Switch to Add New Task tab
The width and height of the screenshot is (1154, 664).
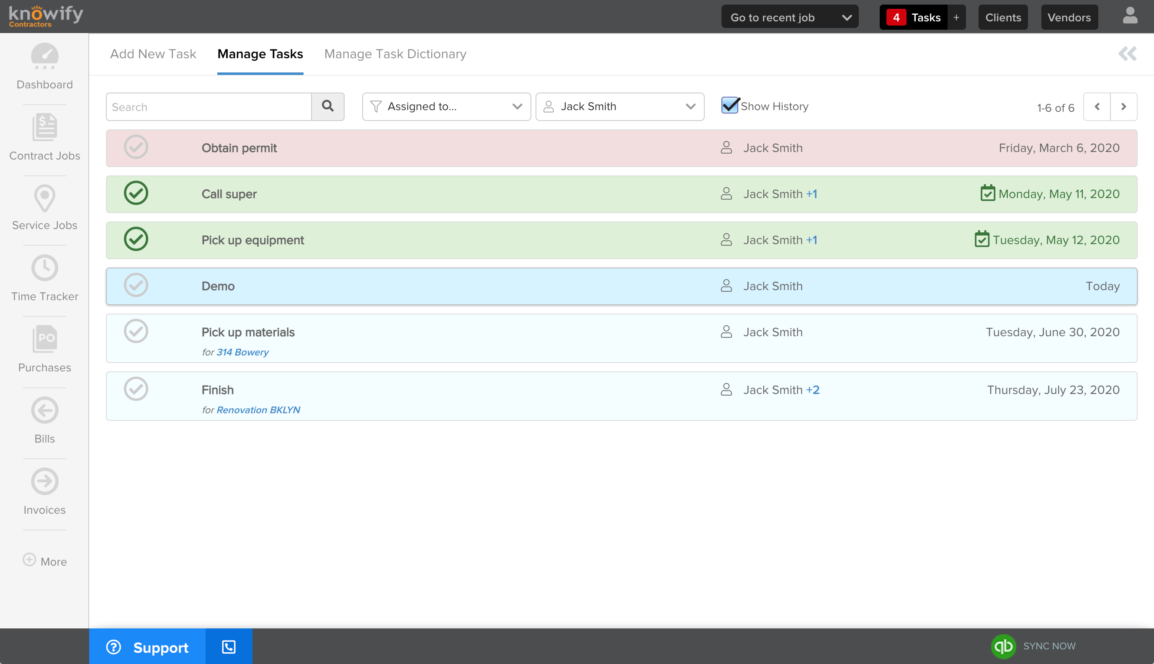[153, 54]
